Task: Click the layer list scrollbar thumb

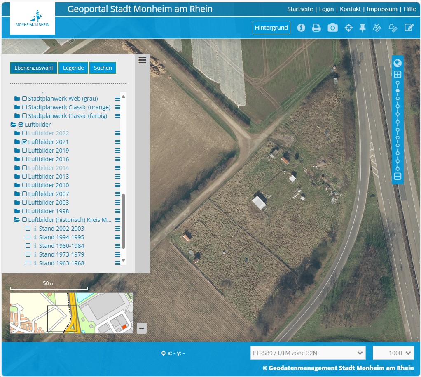Action: point(124,221)
